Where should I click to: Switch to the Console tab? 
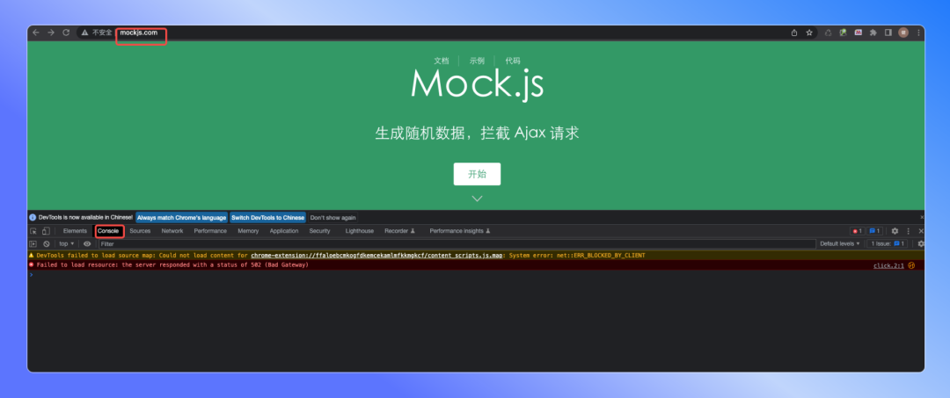109,231
